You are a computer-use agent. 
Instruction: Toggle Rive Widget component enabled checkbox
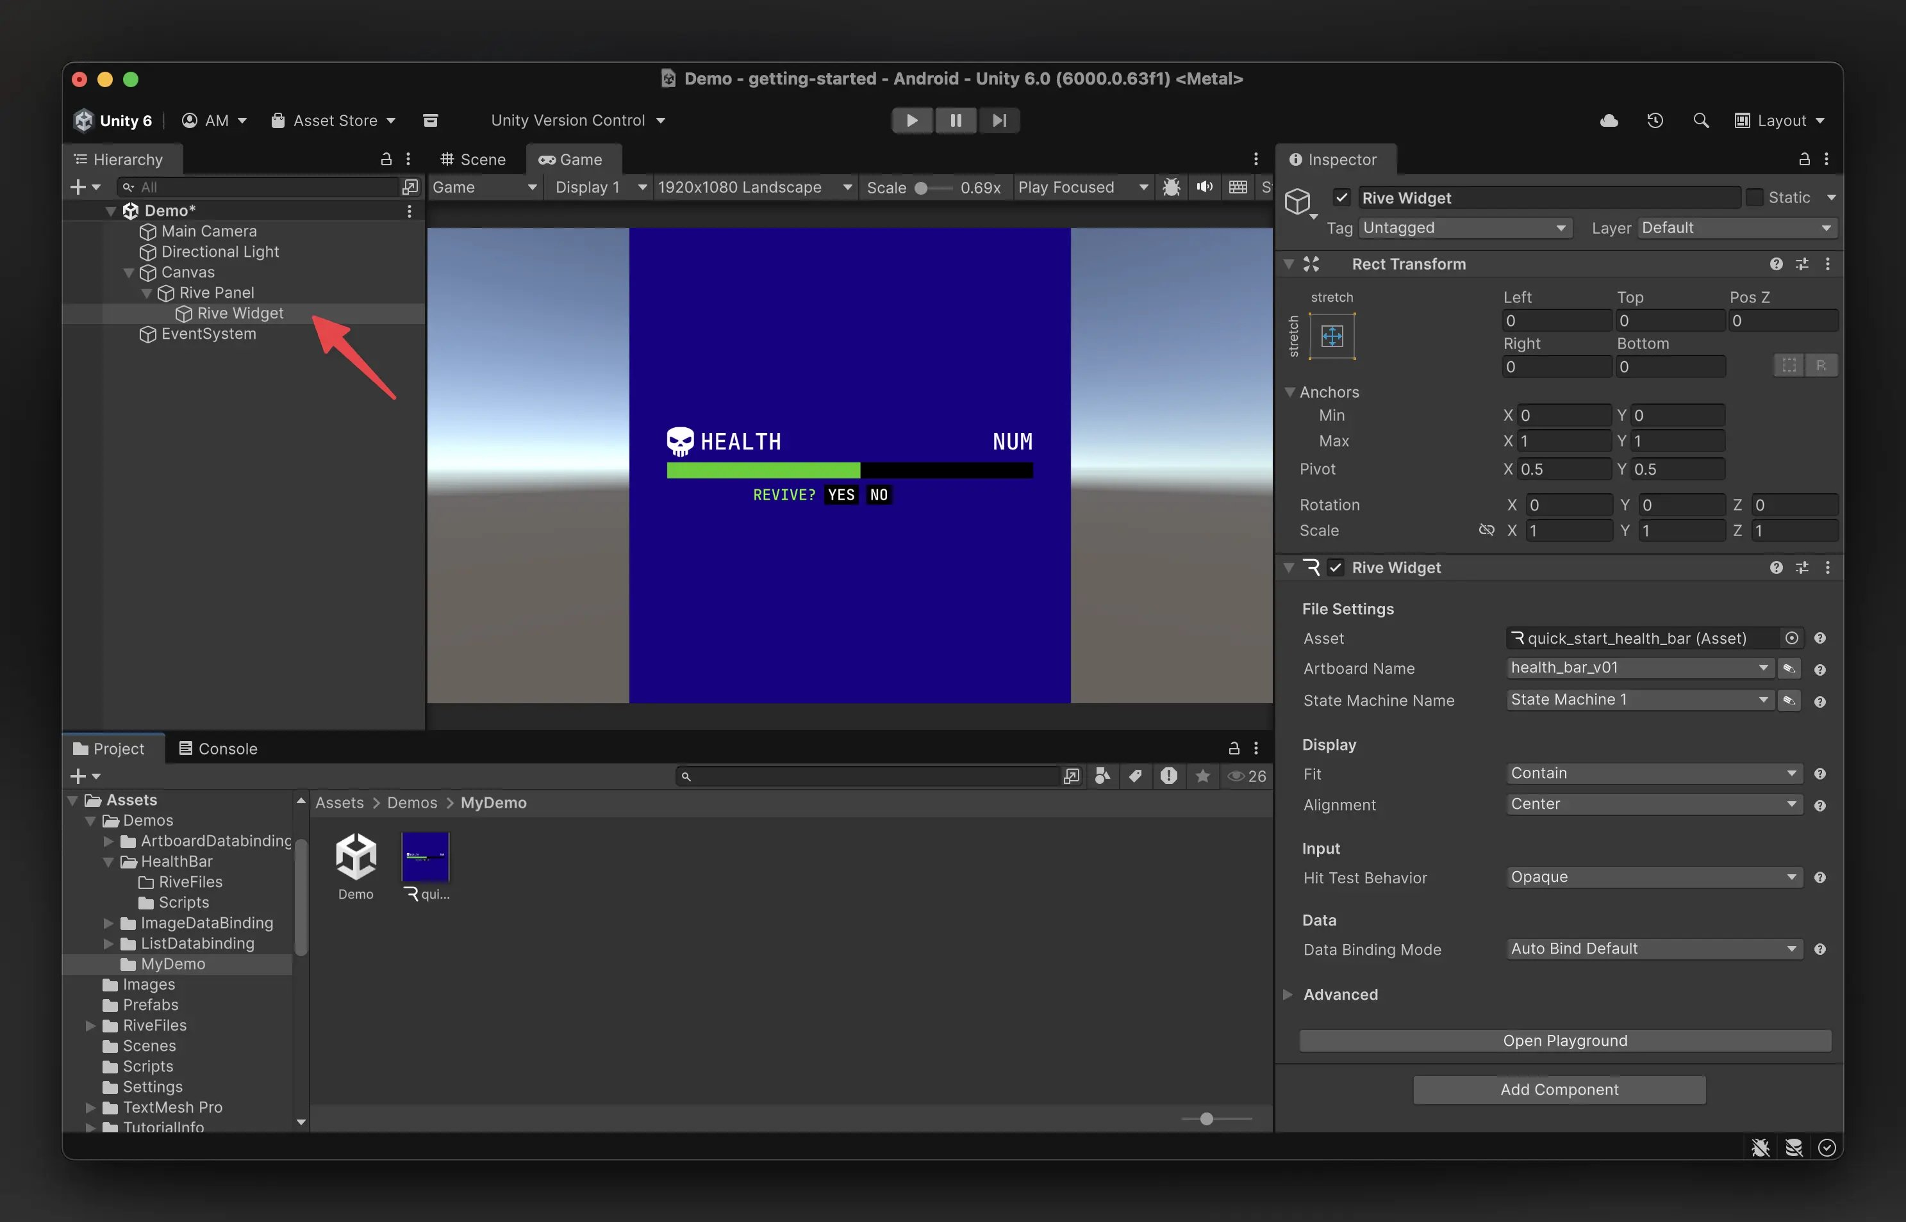click(1336, 567)
